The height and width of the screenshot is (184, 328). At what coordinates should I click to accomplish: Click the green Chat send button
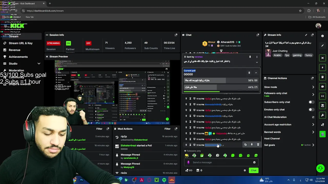tap(253, 170)
